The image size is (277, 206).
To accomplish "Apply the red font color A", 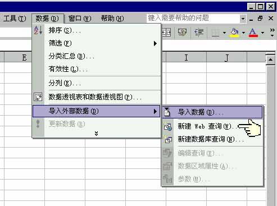I will coord(253,33).
